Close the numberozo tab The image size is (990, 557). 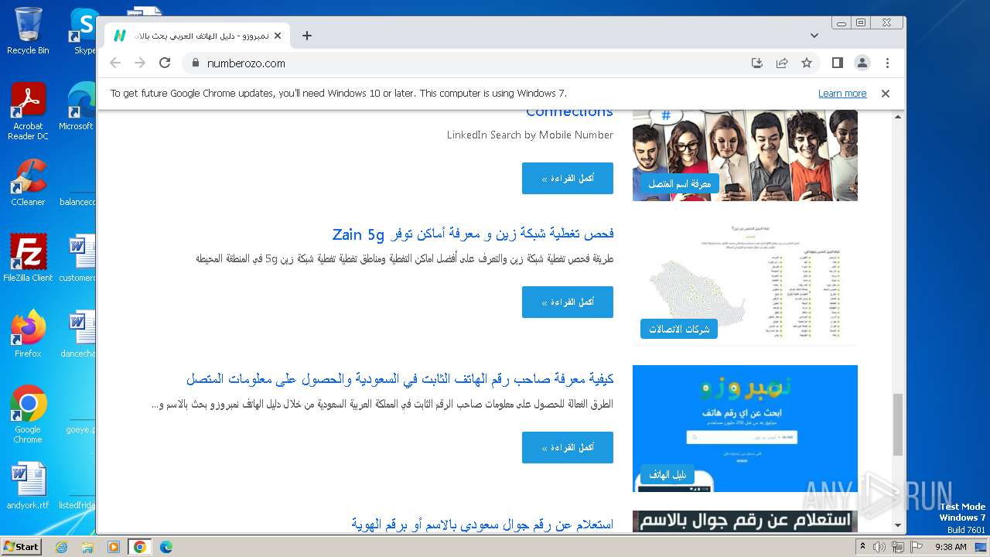point(278,36)
